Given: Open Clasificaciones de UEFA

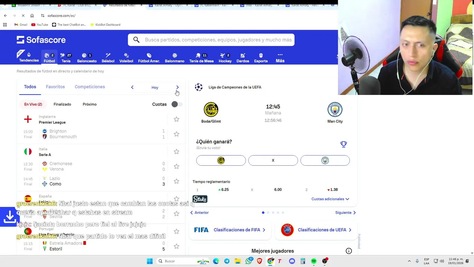Looking at the screenshot, I should [x=316, y=230].
